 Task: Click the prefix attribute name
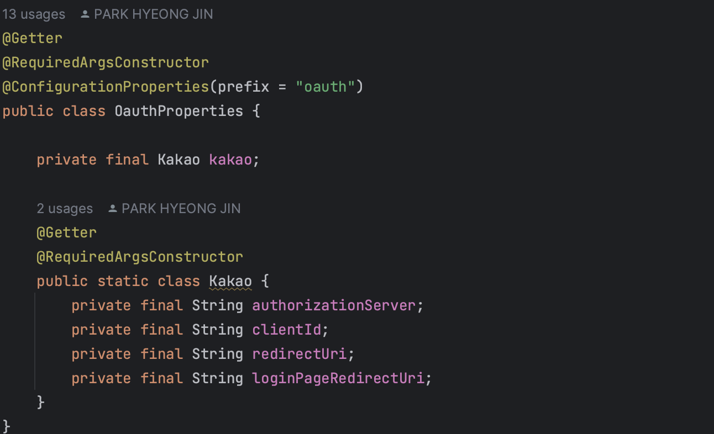click(x=243, y=87)
